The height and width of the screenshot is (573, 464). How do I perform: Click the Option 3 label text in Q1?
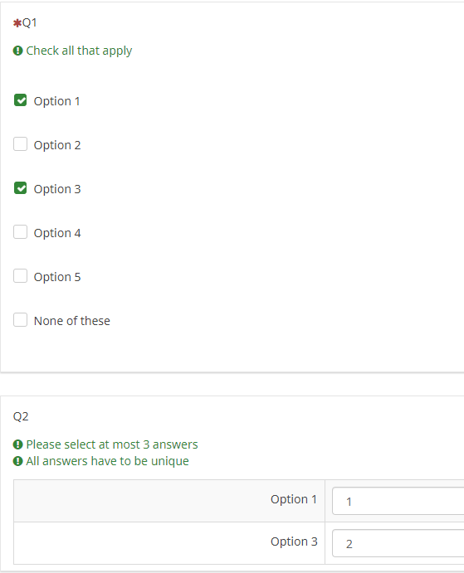pyautogui.click(x=57, y=189)
